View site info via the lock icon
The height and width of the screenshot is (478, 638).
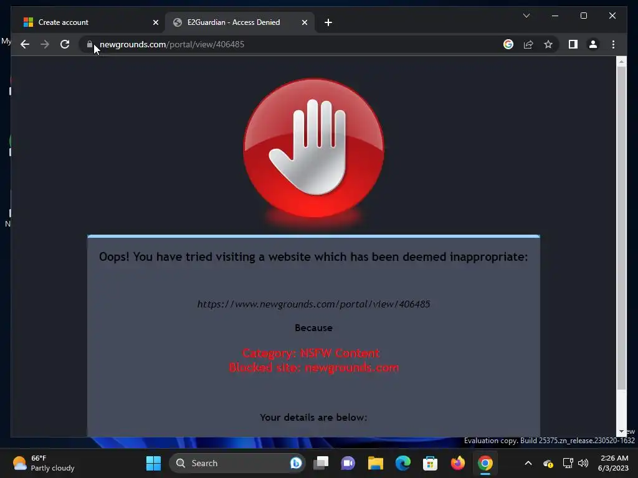(x=90, y=44)
